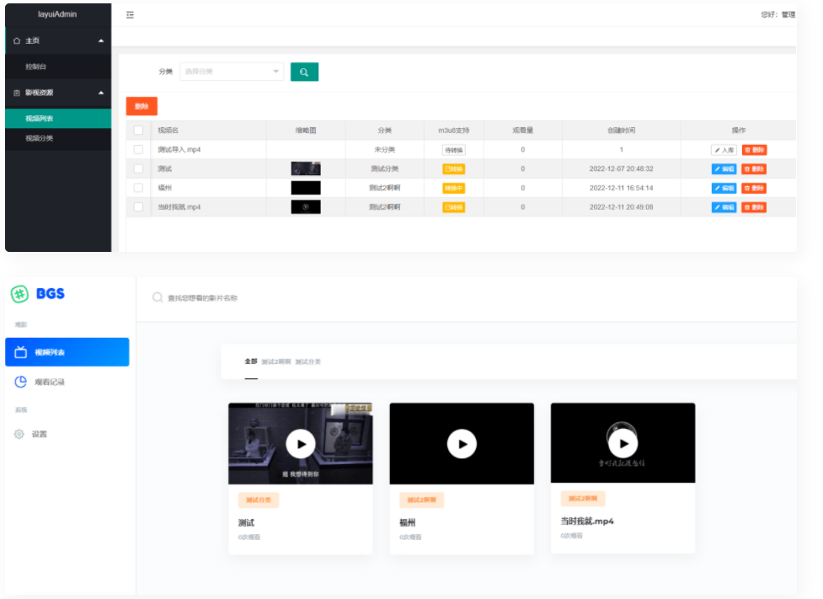
Task: Collapse the 影视资源 sidebar section
Action: (x=101, y=93)
